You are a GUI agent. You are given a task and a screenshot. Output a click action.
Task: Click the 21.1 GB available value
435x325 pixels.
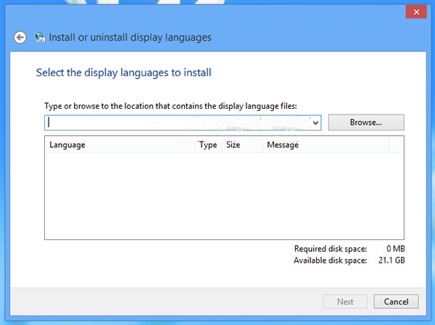pos(393,260)
